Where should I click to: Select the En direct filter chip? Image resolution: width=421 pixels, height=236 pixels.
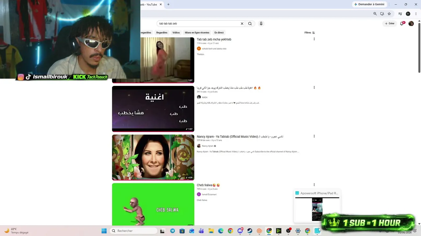(219, 33)
